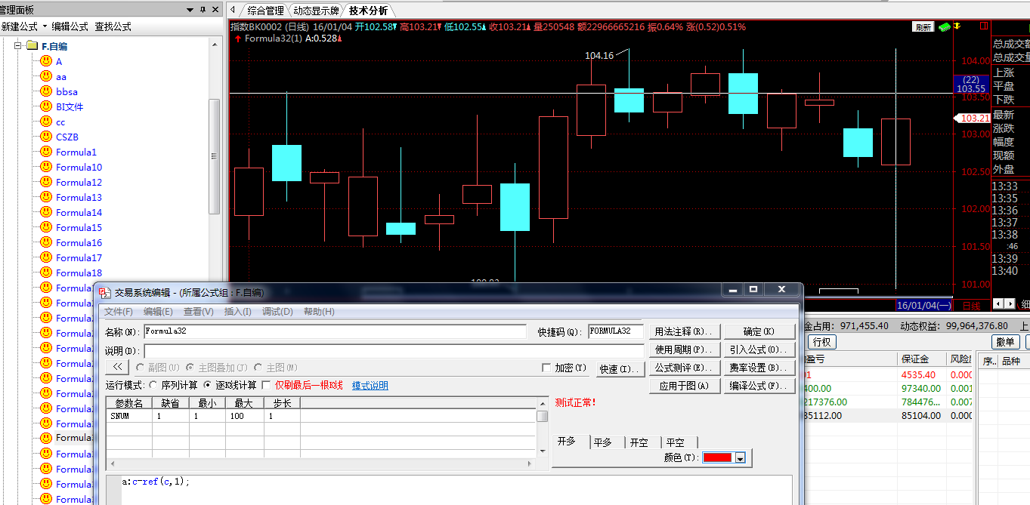Click the F.自编 folder icon
This screenshot has width=1030, height=505.
pos(32,46)
